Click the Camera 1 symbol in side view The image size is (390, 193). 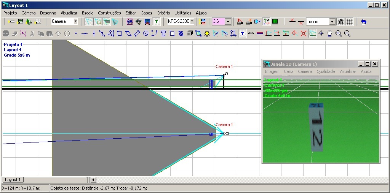tap(225, 74)
